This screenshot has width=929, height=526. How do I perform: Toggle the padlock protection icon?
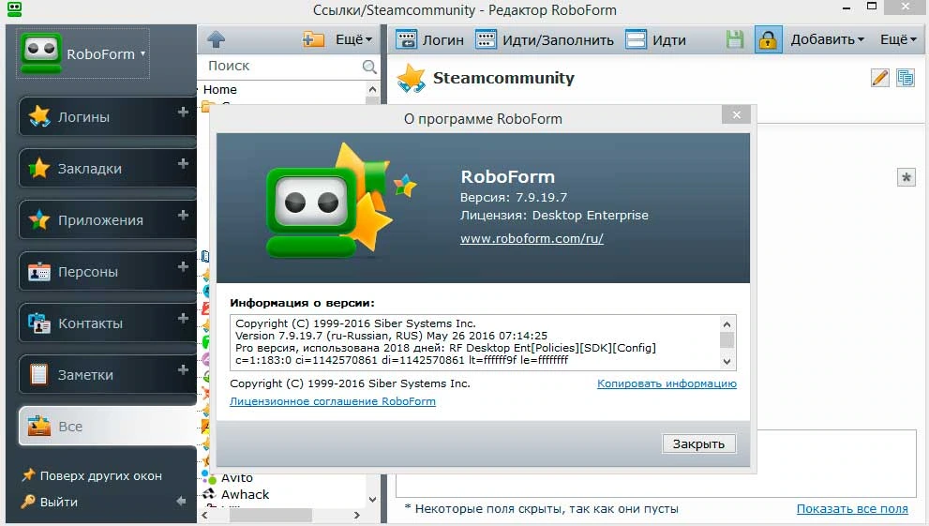pos(768,39)
